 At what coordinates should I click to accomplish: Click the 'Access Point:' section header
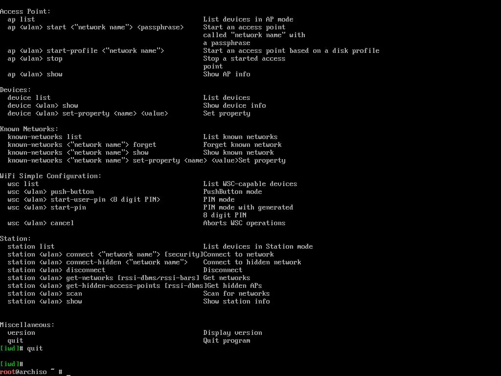coord(25,12)
